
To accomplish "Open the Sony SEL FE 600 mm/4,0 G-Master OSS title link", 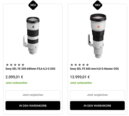I will click(94, 69).
